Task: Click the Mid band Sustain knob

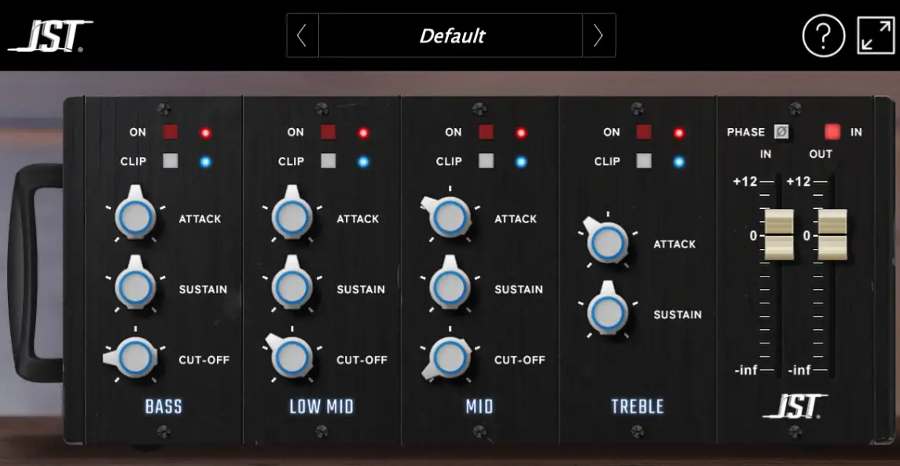Action: pyautogui.click(x=450, y=288)
